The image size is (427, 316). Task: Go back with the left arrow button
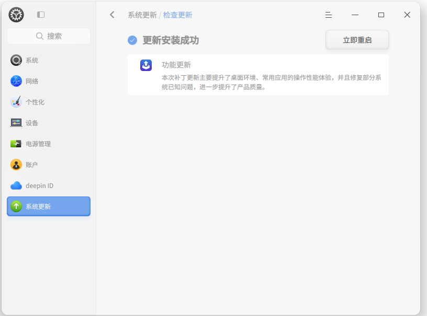click(x=112, y=15)
